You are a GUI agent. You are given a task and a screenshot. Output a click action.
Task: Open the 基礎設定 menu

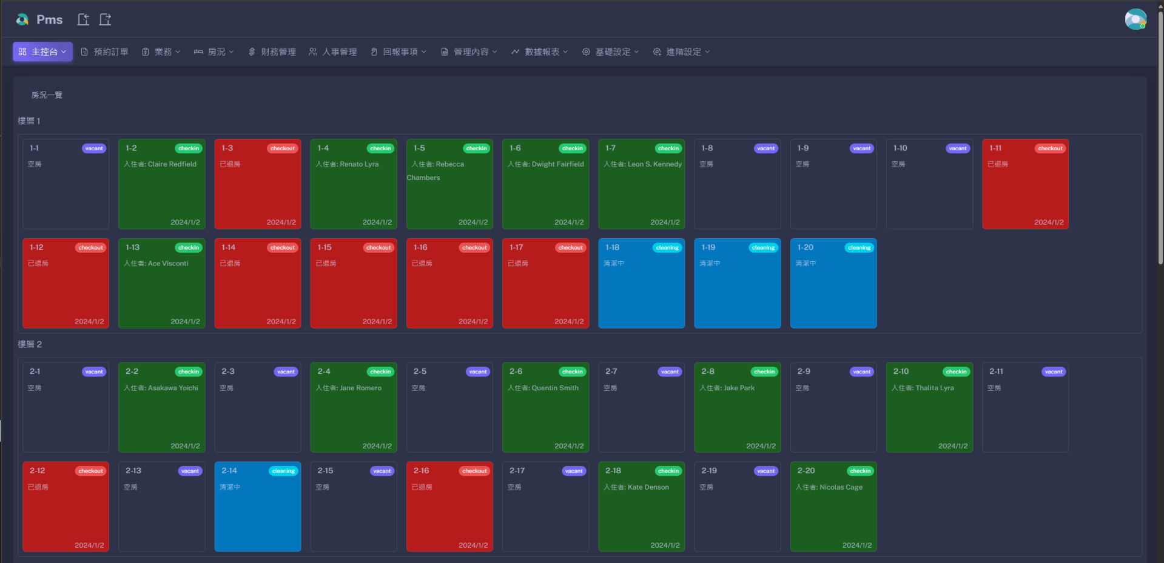point(611,52)
